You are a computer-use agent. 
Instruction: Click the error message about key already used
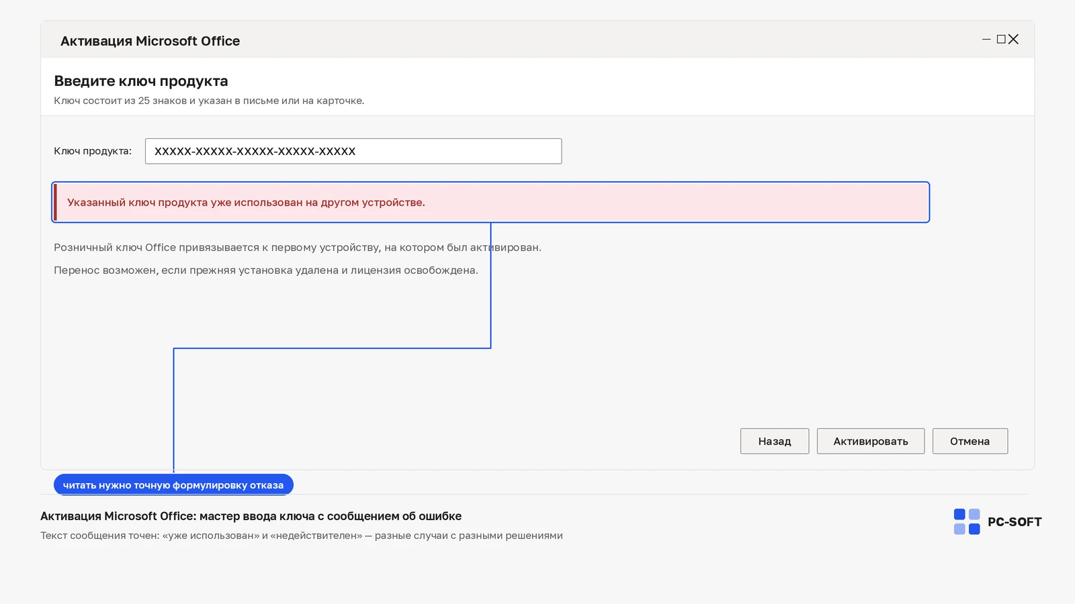tap(490, 202)
